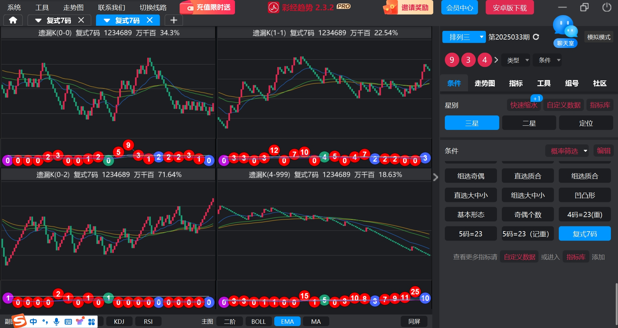The image size is (618, 328).
Task: Click the 编辑 button
Action: [604, 151]
